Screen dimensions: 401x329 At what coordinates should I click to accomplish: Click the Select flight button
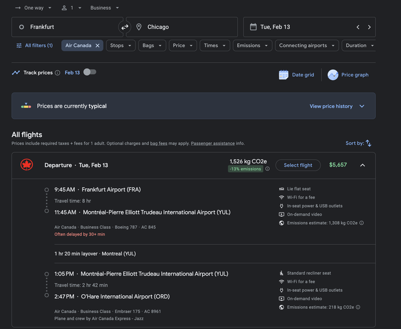(298, 165)
